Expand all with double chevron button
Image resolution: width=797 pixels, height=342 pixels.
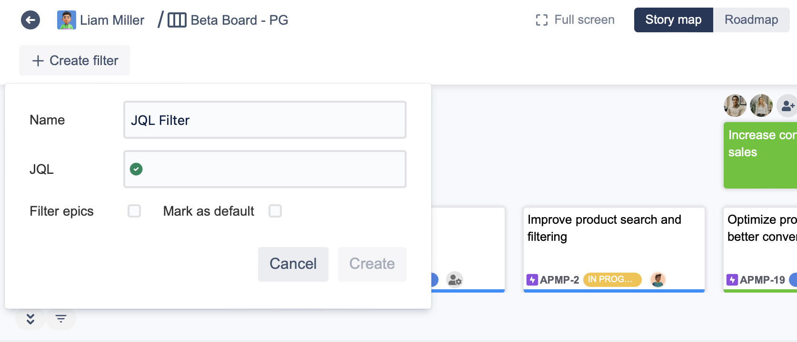tap(30, 319)
